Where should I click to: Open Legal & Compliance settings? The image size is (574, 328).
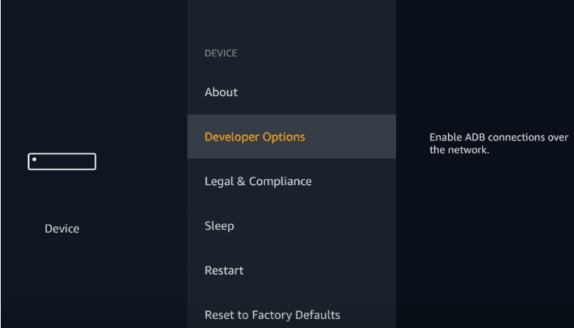(x=291, y=182)
